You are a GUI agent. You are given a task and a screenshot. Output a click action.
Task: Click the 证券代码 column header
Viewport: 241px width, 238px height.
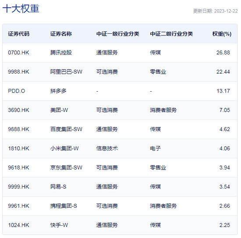[18, 34]
